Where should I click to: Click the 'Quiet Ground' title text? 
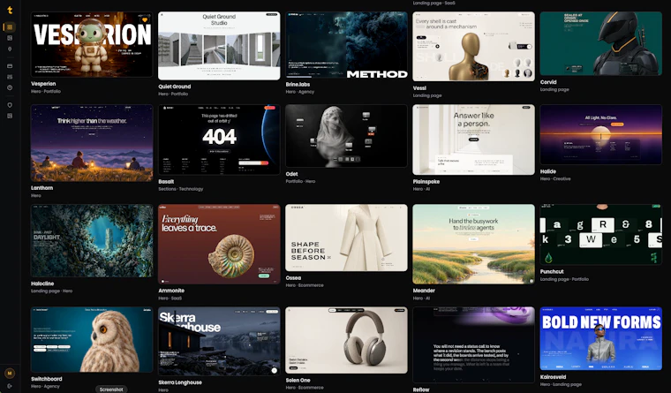(174, 87)
